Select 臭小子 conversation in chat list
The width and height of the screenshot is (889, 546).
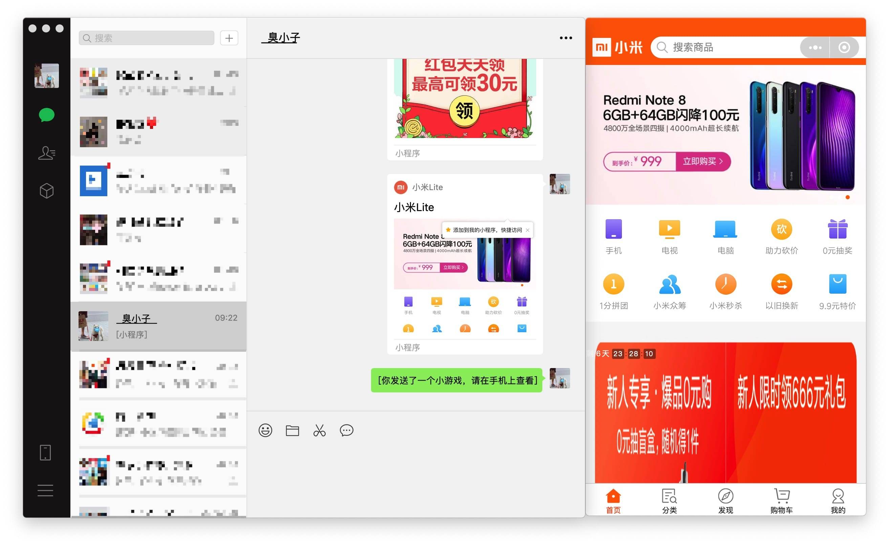[158, 326]
